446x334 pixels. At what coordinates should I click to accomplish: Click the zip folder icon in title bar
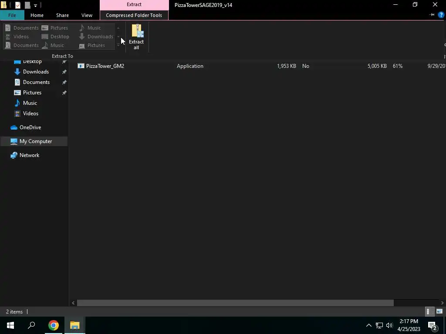(x=3, y=5)
